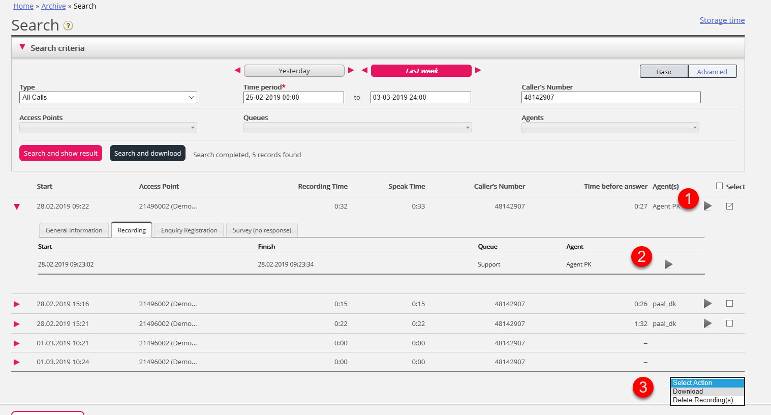Open the Storage time link
The height and width of the screenshot is (415, 771).
click(x=722, y=20)
